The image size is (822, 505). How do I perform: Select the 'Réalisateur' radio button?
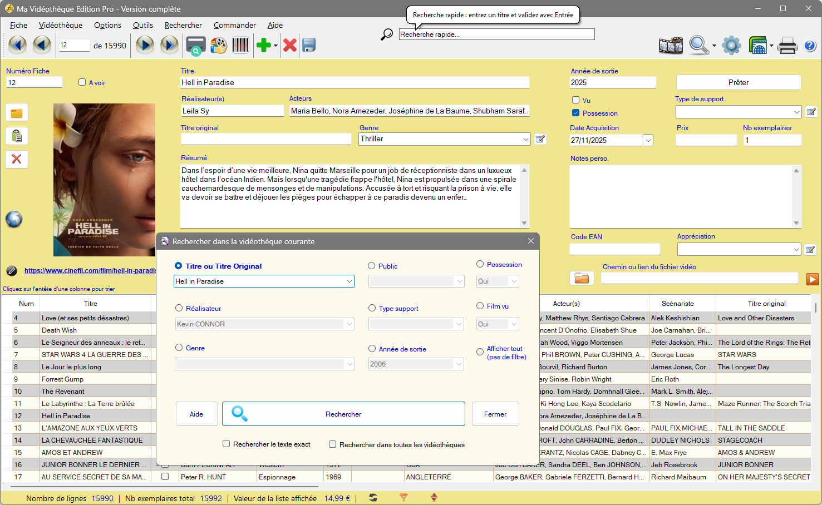click(179, 308)
